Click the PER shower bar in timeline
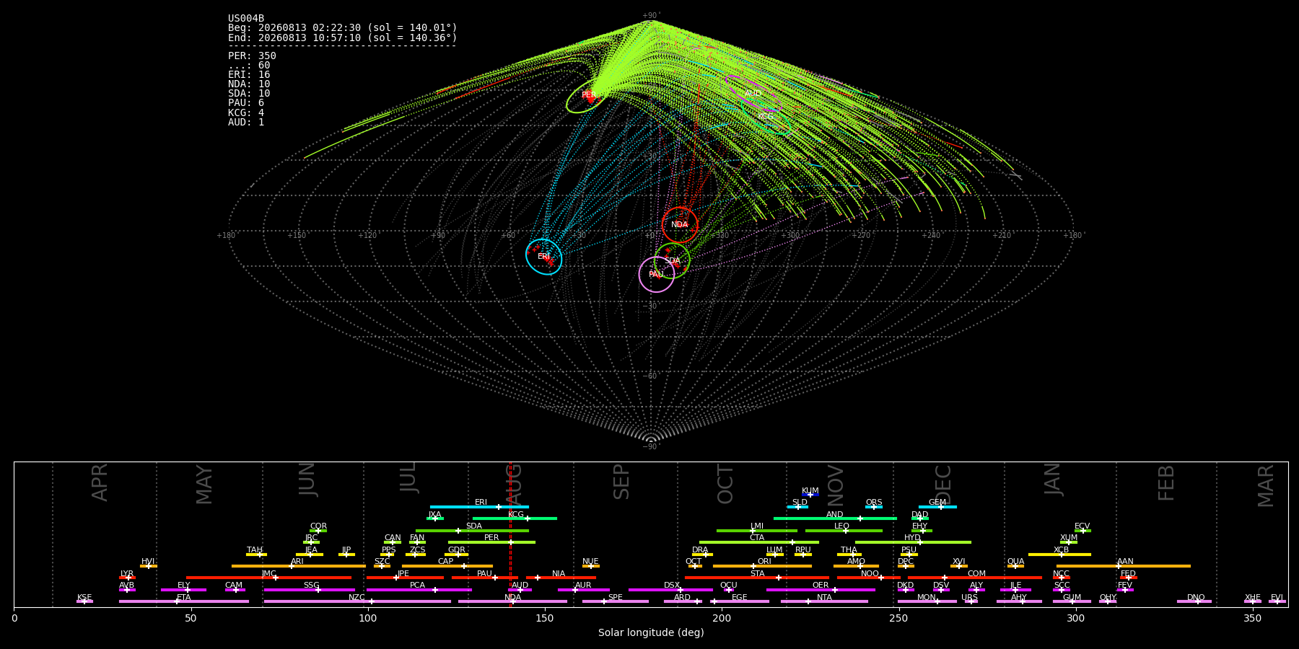Viewport: 1299px width, 649px height. (x=491, y=542)
